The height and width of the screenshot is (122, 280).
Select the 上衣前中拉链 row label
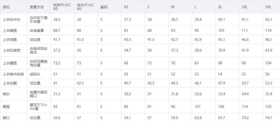[x=13, y=74]
